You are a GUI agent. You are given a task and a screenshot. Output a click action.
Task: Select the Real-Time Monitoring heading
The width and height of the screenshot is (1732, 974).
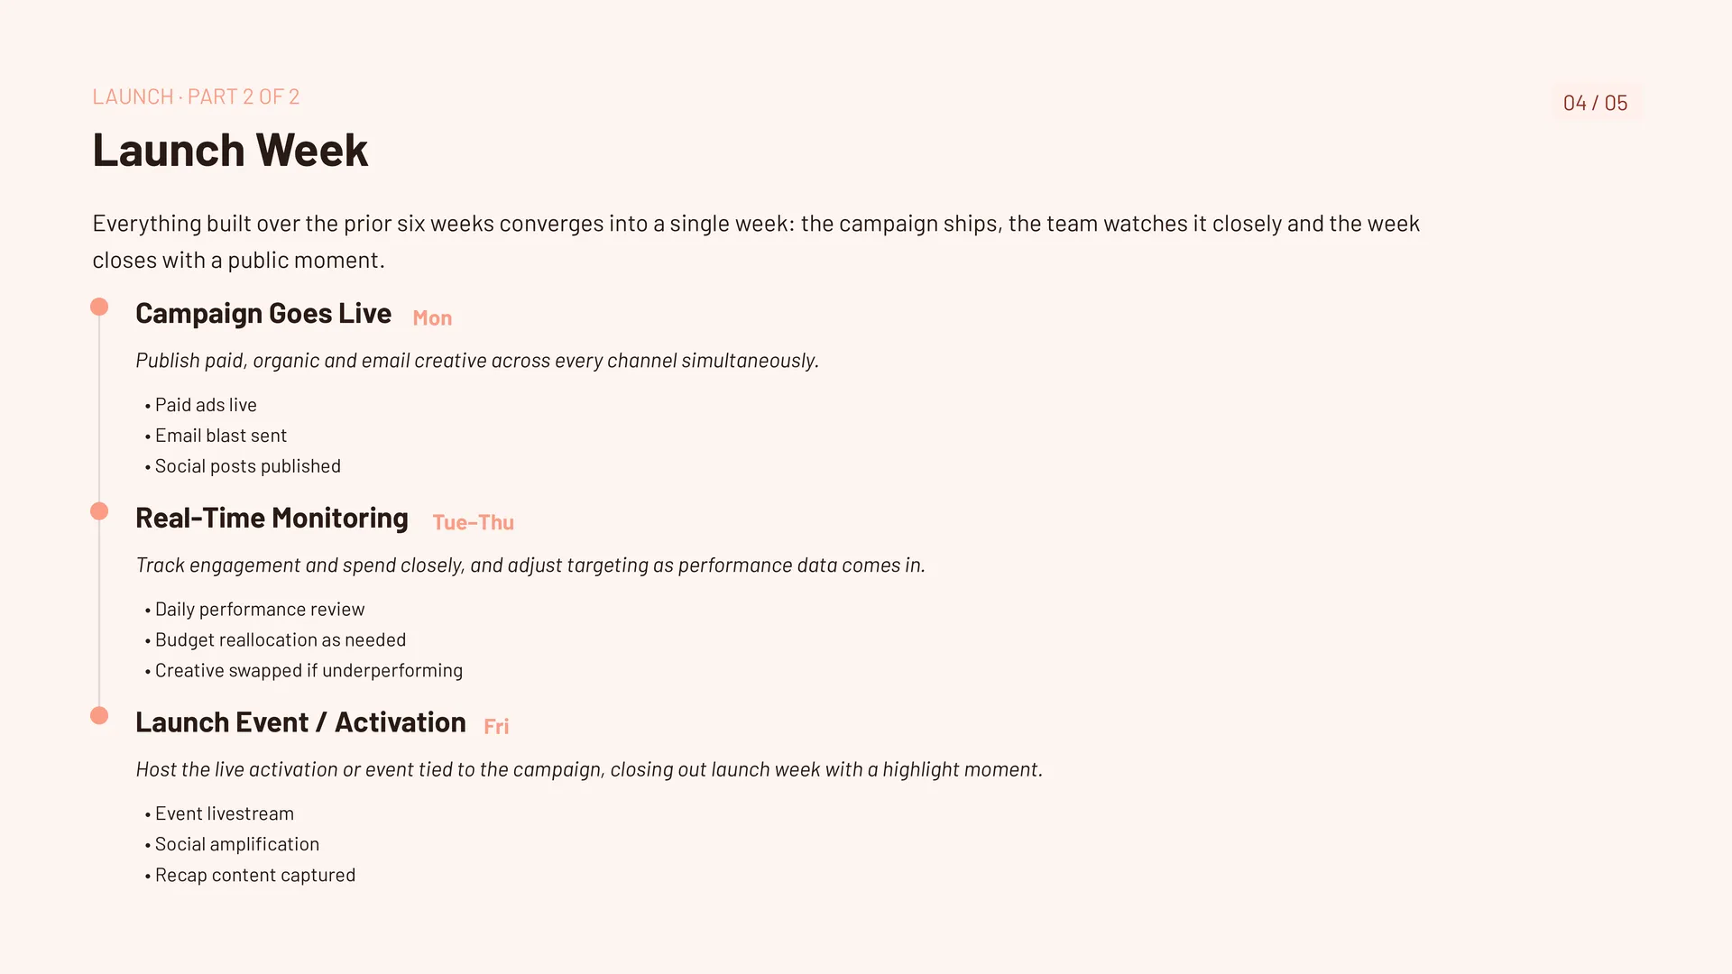[272, 518]
